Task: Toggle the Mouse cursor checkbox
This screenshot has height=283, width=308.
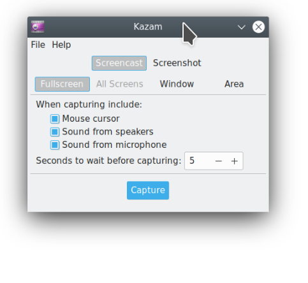Action: click(55, 119)
